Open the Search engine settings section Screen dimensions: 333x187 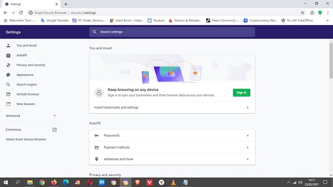coord(27,85)
